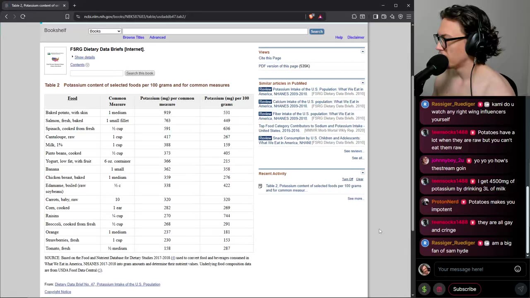Toggle the browser sidebar panel icon
530x298 pixels.
pyautogui.click(x=376, y=17)
